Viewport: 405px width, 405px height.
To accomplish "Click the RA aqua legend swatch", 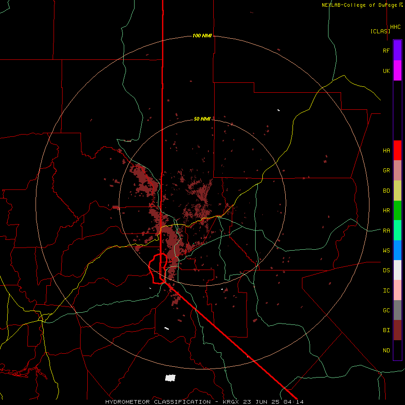I will [x=397, y=230].
